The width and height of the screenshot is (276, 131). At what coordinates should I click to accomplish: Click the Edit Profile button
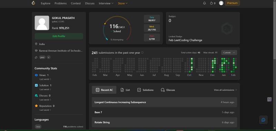(x=59, y=36)
